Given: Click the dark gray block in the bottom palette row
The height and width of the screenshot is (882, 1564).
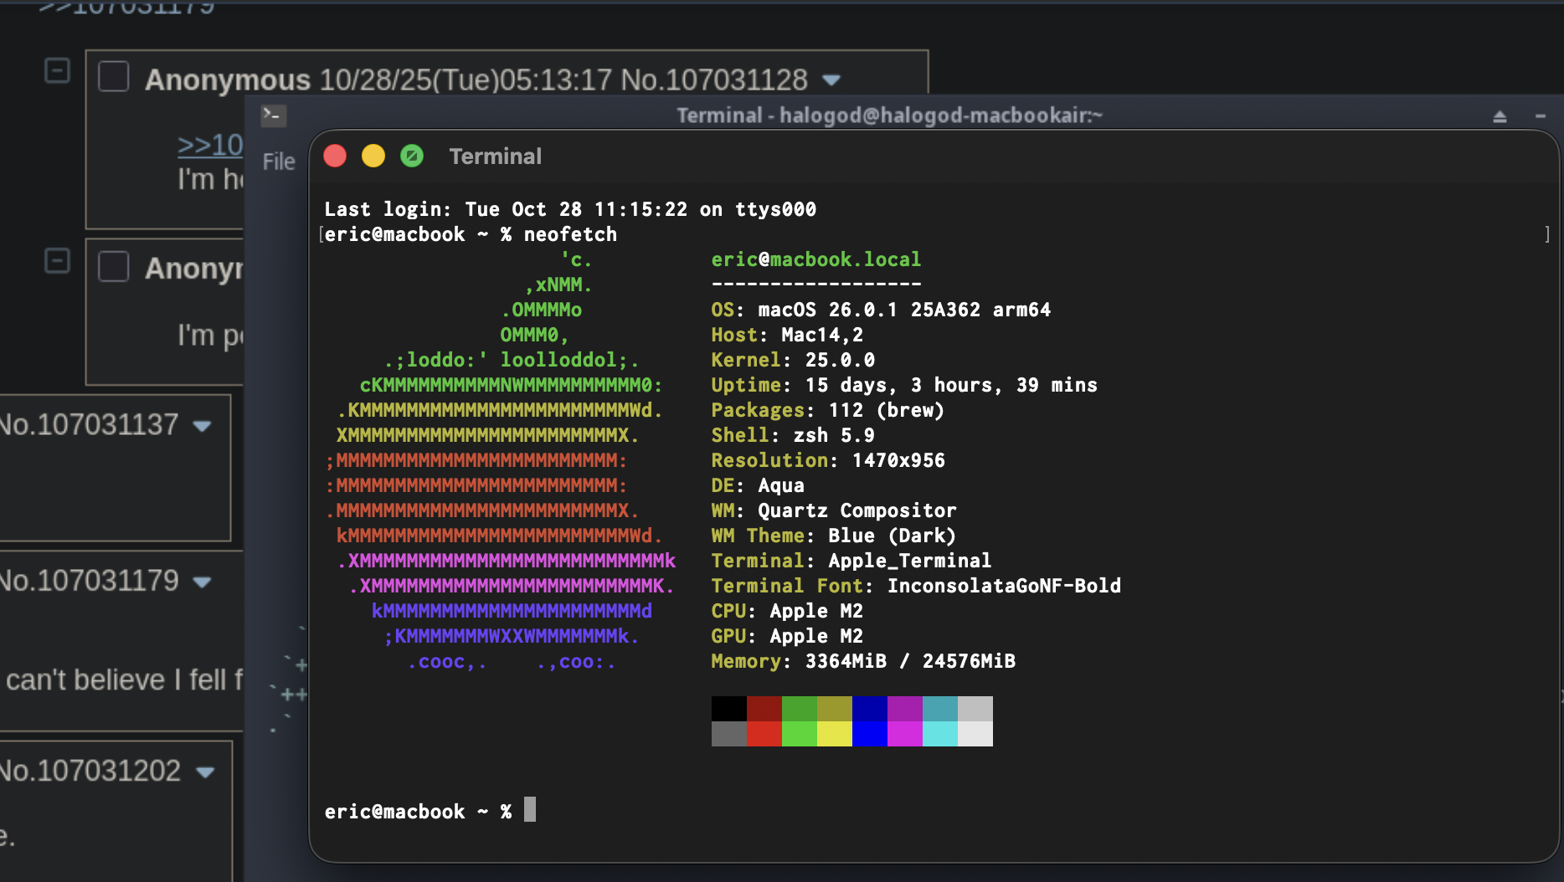Looking at the screenshot, I should pyautogui.click(x=729, y=733).
